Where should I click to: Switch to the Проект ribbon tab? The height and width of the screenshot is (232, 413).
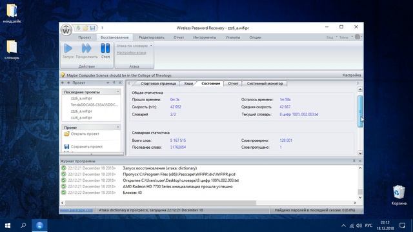click(85, 37)
